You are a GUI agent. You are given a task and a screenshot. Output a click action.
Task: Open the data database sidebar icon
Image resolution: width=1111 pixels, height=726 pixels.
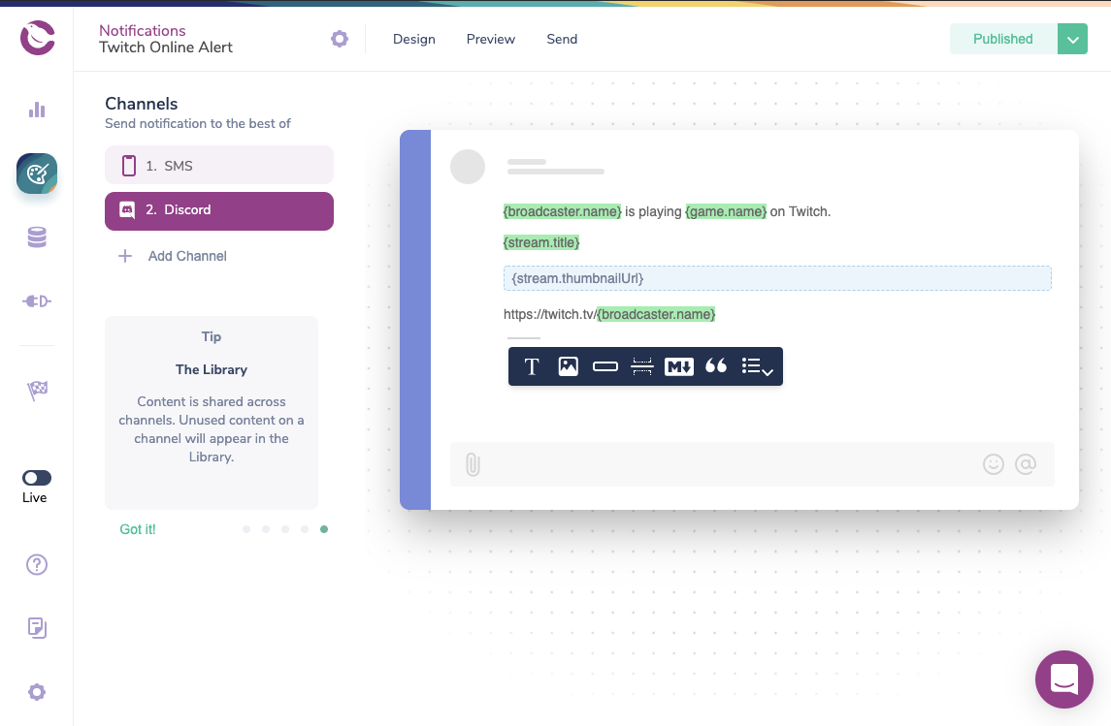(x=37, y=237)
